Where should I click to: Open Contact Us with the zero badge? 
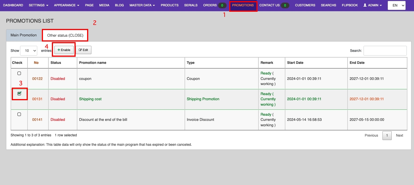(x=274, y=5)
